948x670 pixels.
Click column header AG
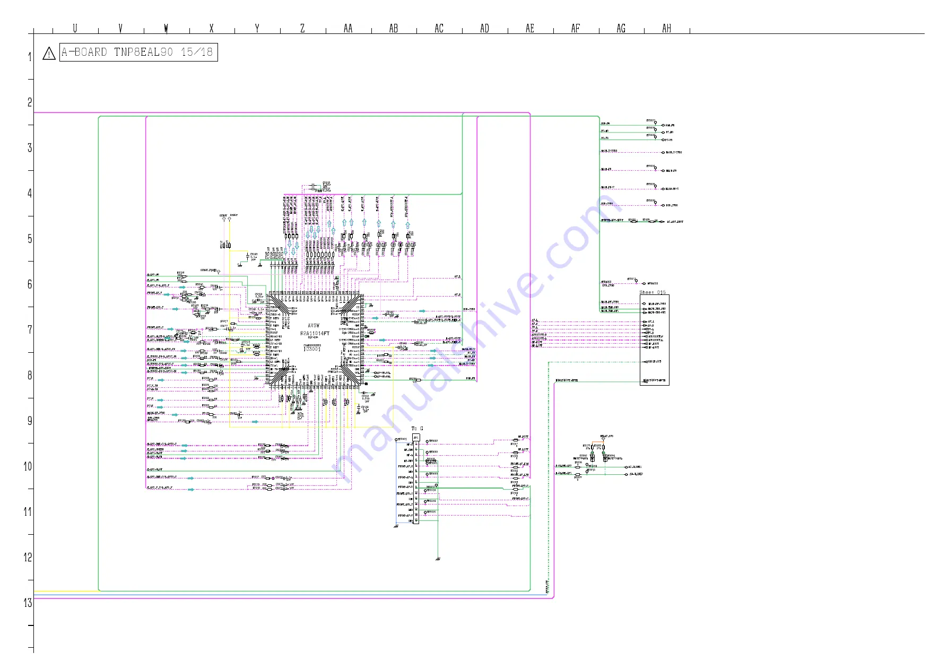(621, 28)
